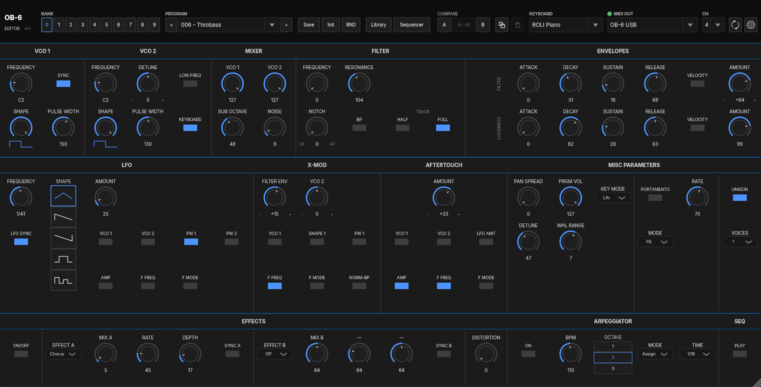Toggle effects ON/OFF switch

(x=21, y=354)
